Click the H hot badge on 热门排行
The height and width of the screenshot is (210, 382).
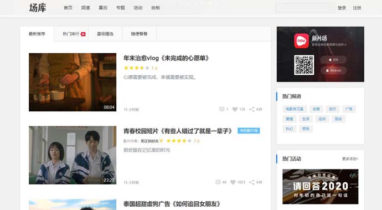(83, 34)
